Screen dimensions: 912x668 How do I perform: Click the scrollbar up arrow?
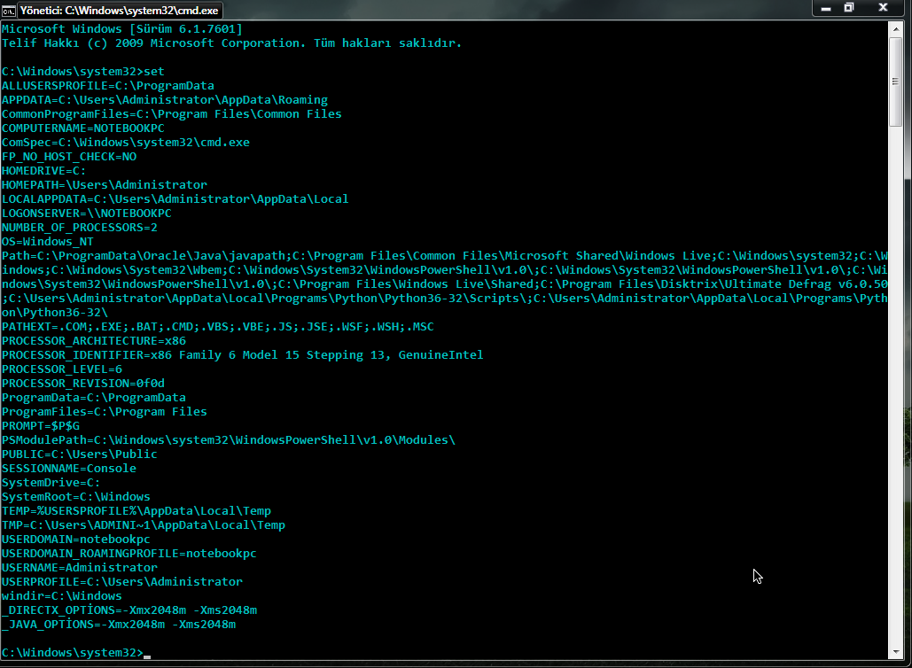[896, 29]
